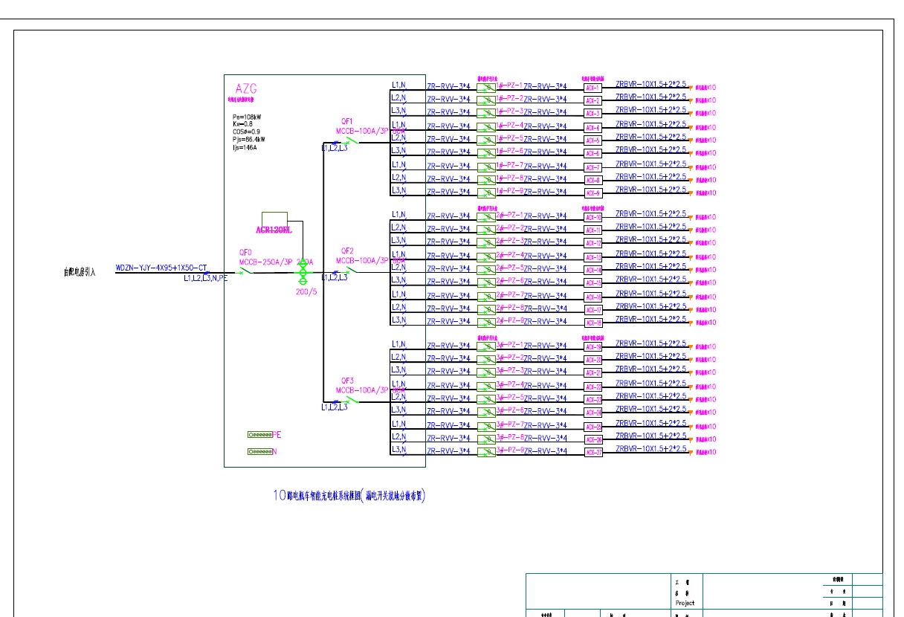
Task: Click the ACX-5 charger box
Action: tap(593, 140)
